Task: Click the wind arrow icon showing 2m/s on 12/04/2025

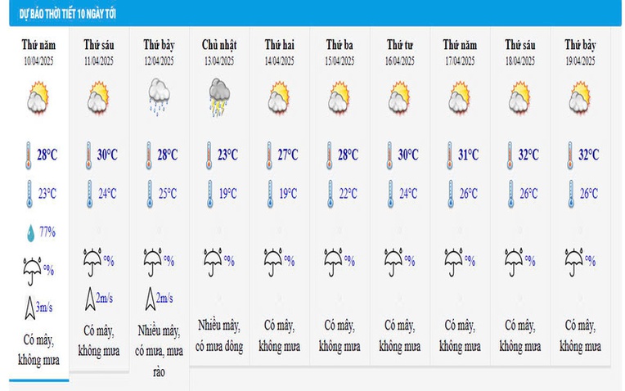Action: (x=150, y=299)
